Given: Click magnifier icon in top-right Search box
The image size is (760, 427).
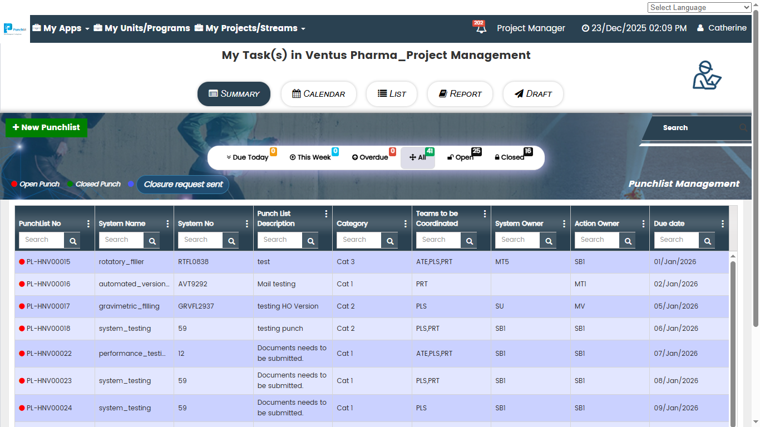Looking at the screenshot, I should pyautogui.click(x=743, y=128).
